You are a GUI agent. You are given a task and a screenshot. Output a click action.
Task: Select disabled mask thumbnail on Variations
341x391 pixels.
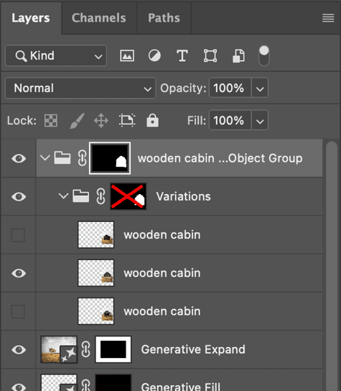pyautogui.click(x=129, y=196)
